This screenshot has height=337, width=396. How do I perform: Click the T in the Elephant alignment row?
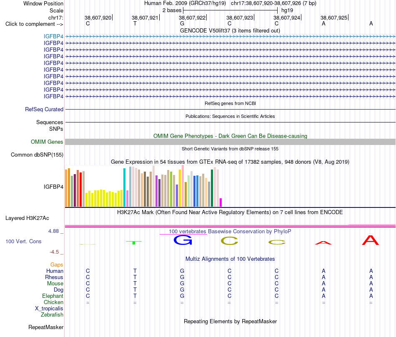(135, 296)
